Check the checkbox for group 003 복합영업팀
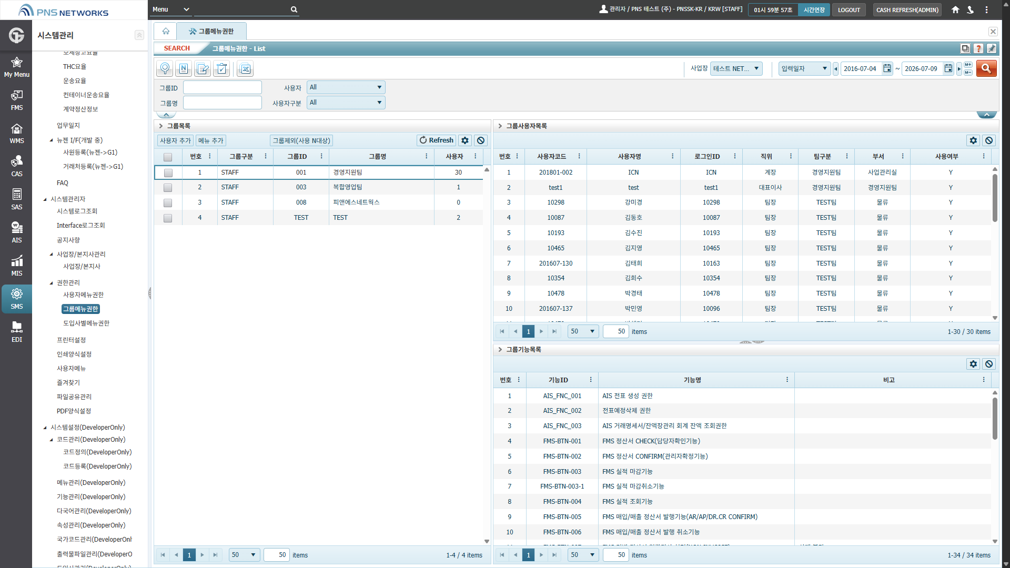Viewport: 1010px width, 568px height. 168,188
